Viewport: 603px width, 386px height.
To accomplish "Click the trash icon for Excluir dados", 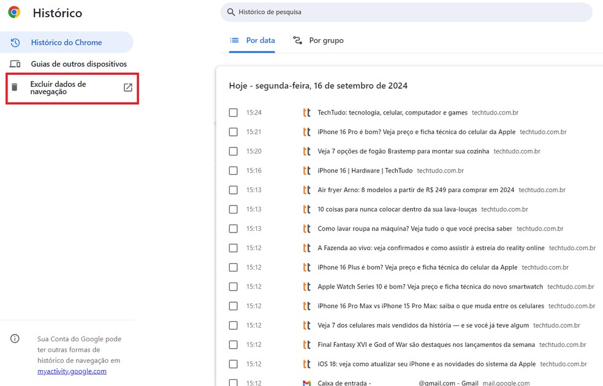I will (x=15, y=87).
